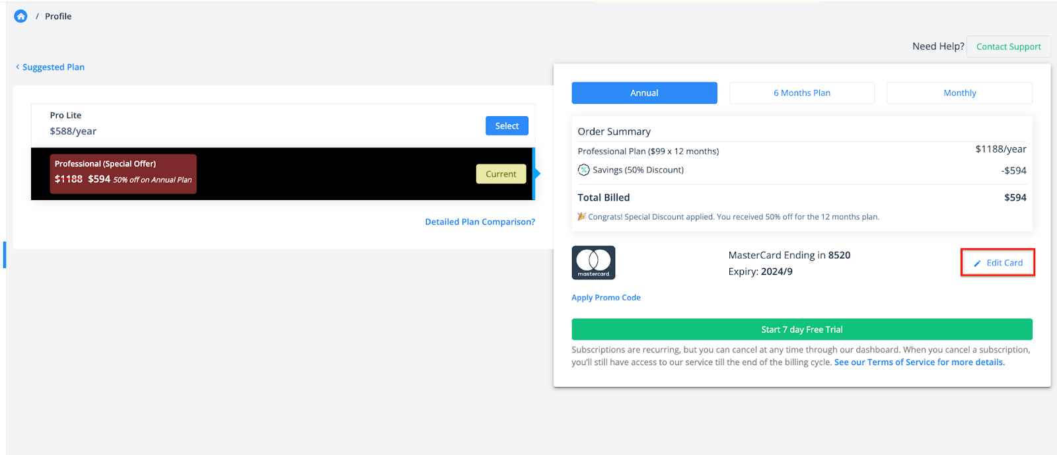This screenshot has width=1057, height=455.
Task: Select the Pro Lite plan
Action: 507,125
